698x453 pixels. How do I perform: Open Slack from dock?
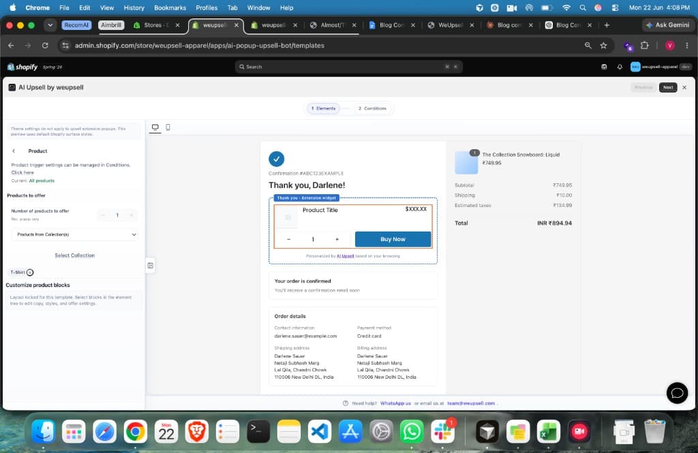tap(442, 431)
